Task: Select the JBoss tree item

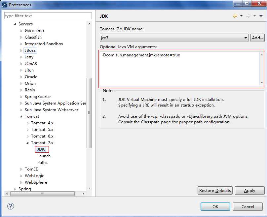Action: pyautogui.click(x=30, y=50)
